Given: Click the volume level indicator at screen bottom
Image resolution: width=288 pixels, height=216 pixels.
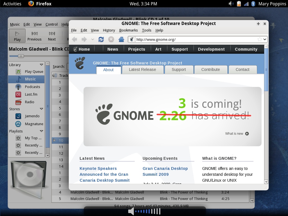Looking at the screenshot, I should (145, 211).
